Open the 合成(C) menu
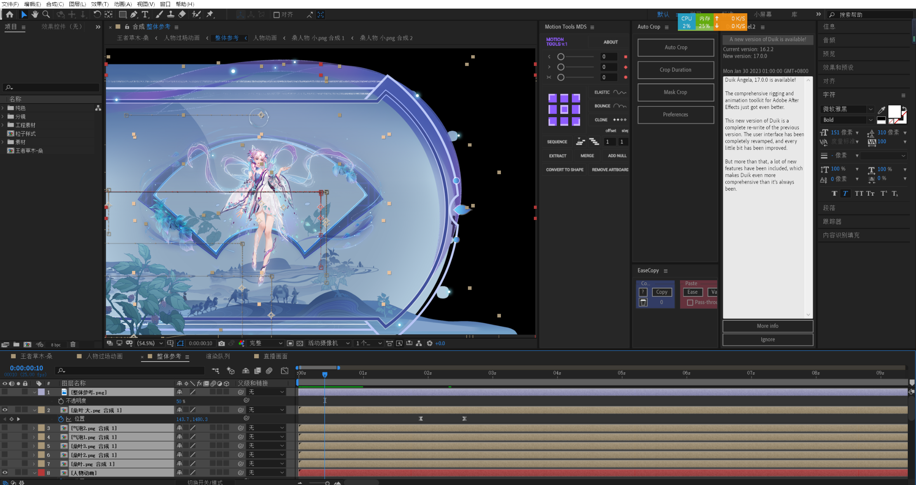The width and height of the screenshot is (916, 485). [x=55, y=4]
